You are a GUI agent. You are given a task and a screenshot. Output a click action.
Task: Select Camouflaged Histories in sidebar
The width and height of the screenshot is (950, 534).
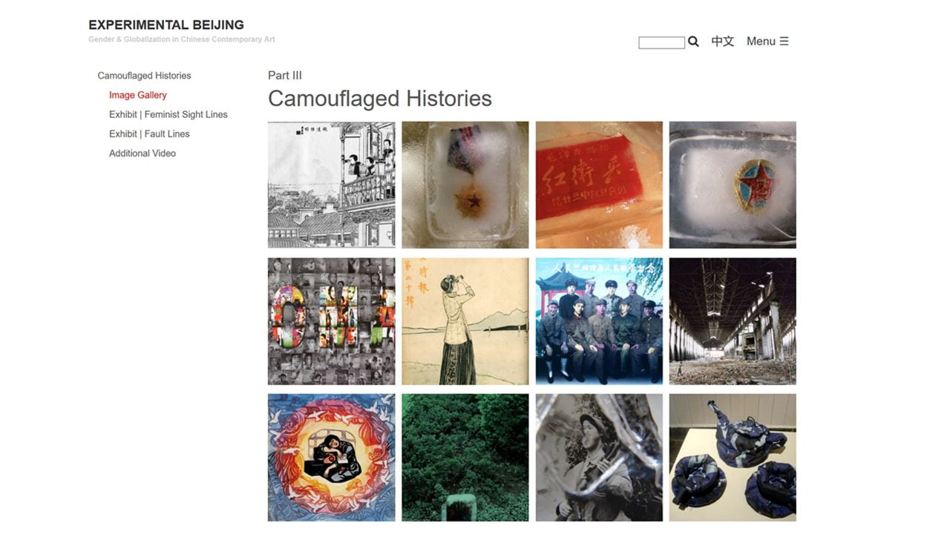pos(144,76)
